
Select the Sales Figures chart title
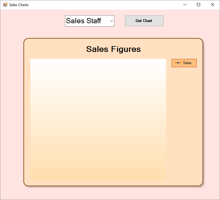click(113, 49)
